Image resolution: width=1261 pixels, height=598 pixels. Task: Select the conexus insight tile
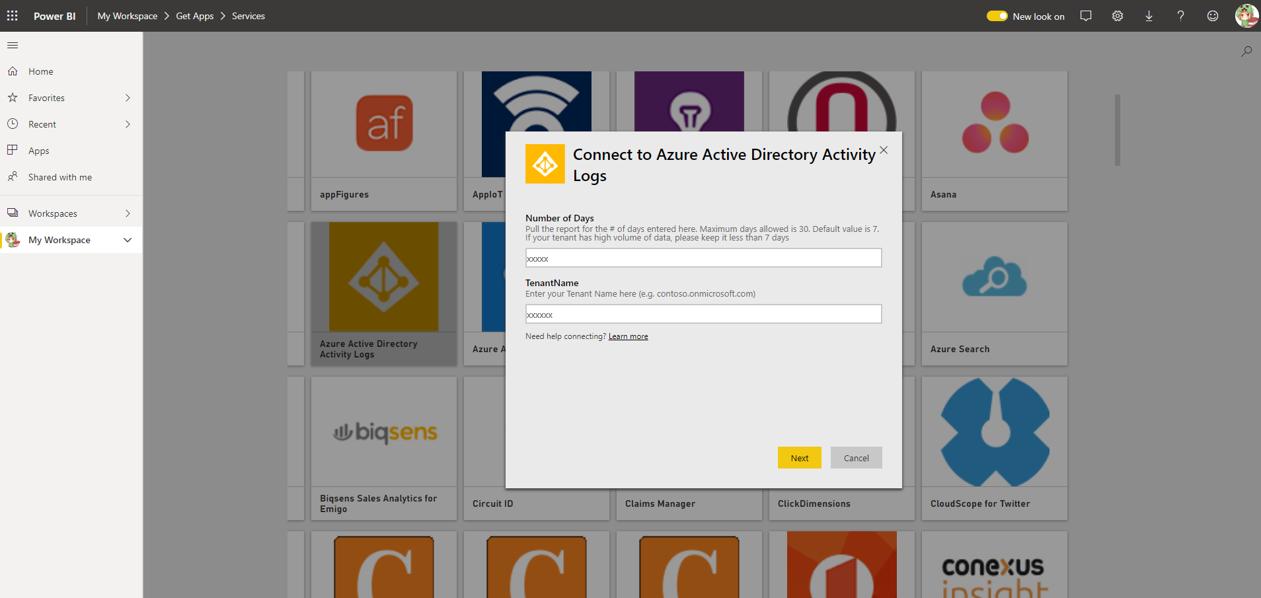point(995,565)
